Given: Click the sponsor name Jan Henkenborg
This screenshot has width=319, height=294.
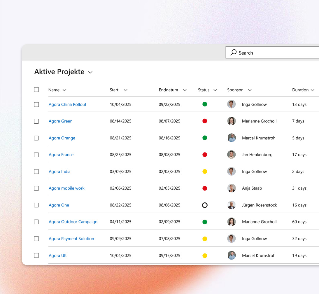Looking at the screenshot, I should (257, 155).
